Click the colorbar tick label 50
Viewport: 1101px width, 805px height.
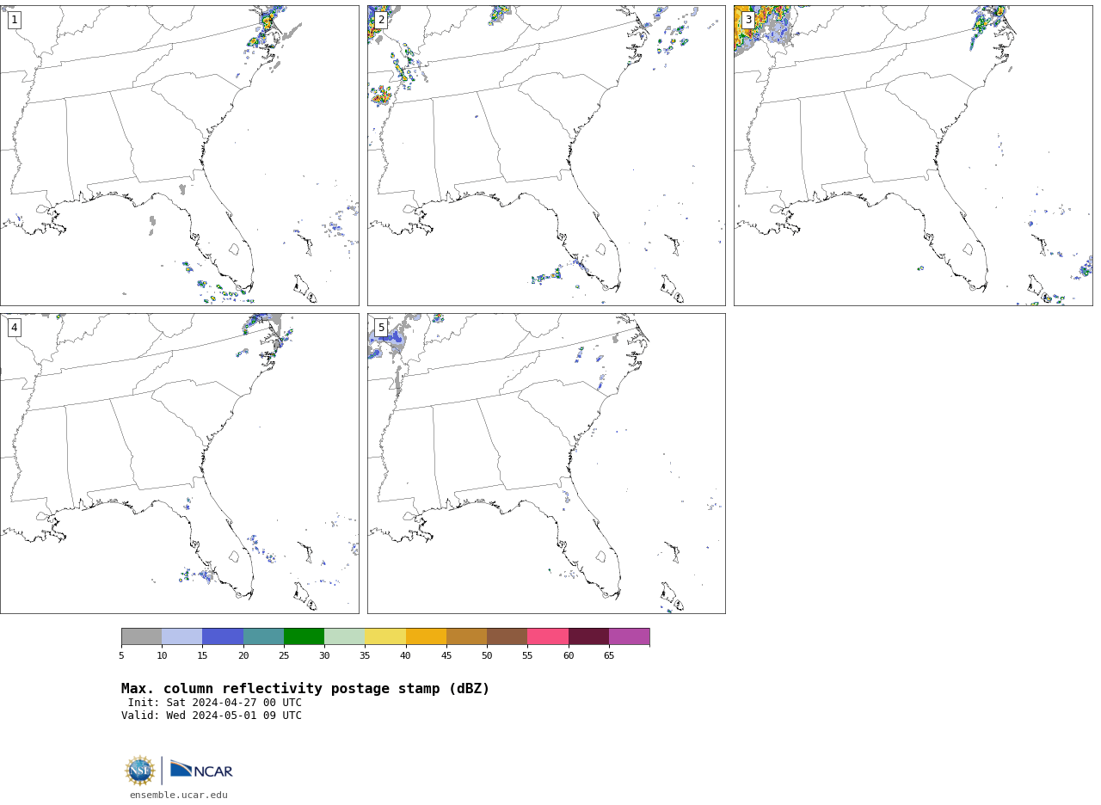[487, 655]
